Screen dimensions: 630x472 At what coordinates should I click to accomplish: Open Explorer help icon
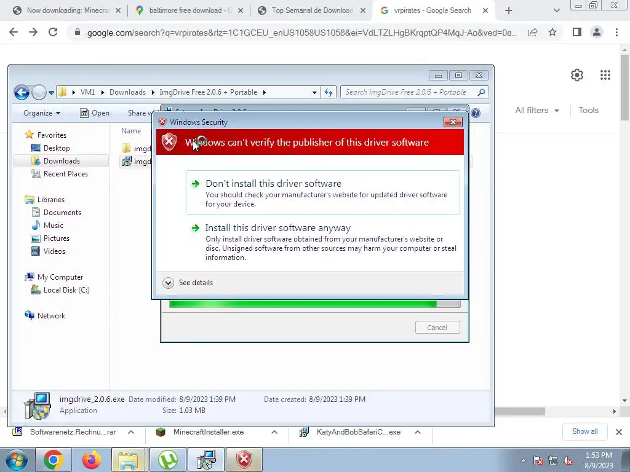click(476, 113)
